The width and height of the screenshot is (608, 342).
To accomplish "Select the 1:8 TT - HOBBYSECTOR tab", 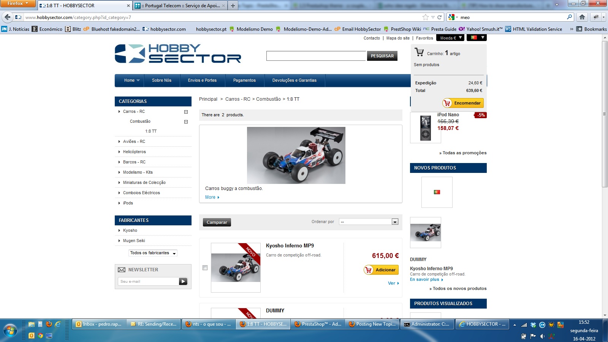I will click(85, 6).
